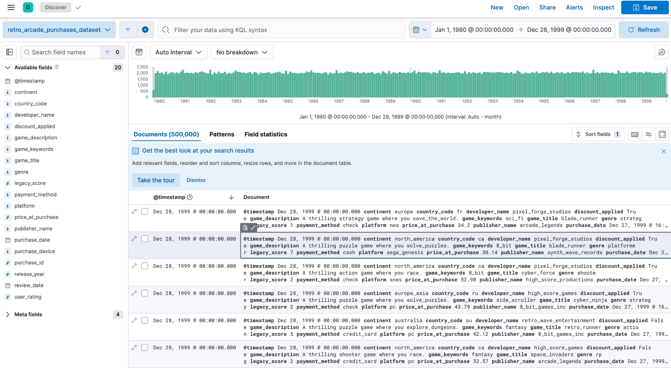The height and width of the screenshot is (368, 671).
Task: Click the date type icon for purchase_date
Action: [8, 240]
